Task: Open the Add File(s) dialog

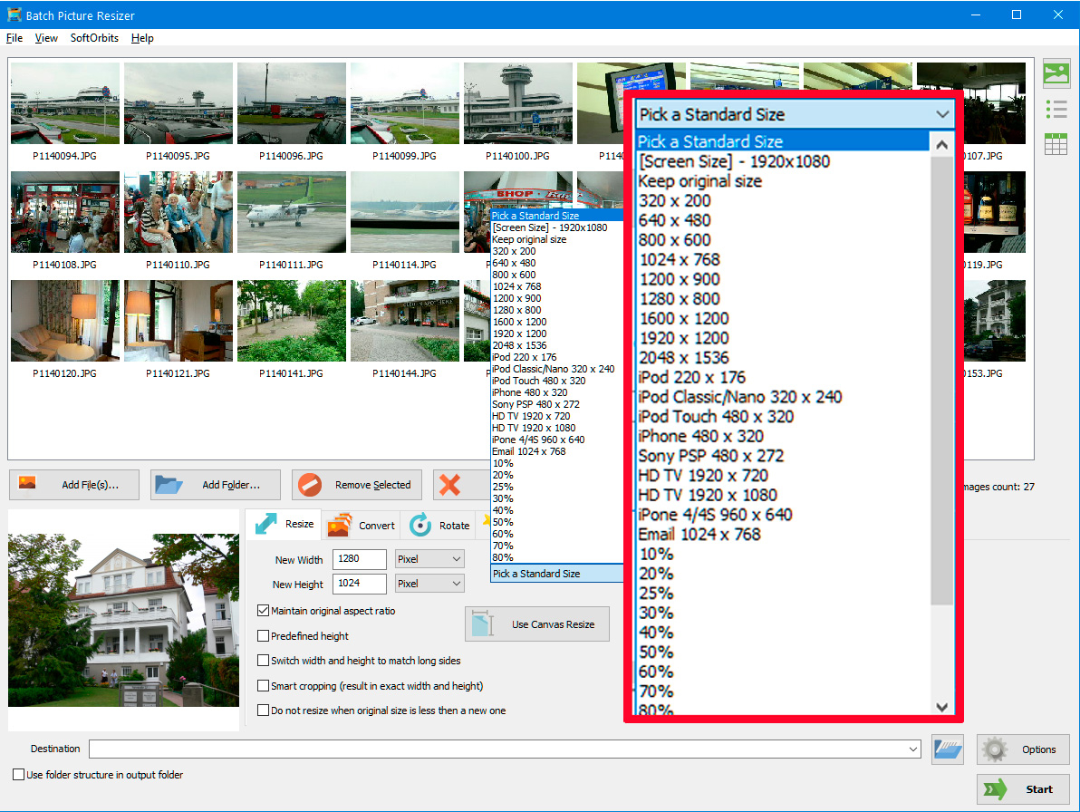Action: pos(73,484)
